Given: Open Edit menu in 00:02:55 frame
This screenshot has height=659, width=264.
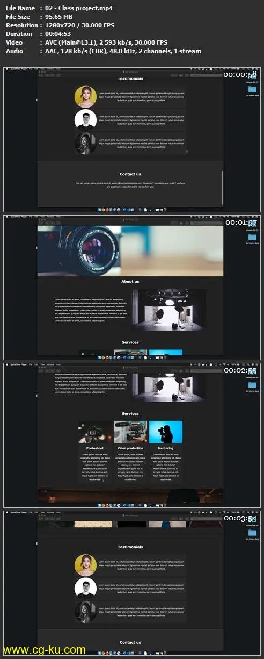Looking at the screenshot, I should tap(36, 363).
